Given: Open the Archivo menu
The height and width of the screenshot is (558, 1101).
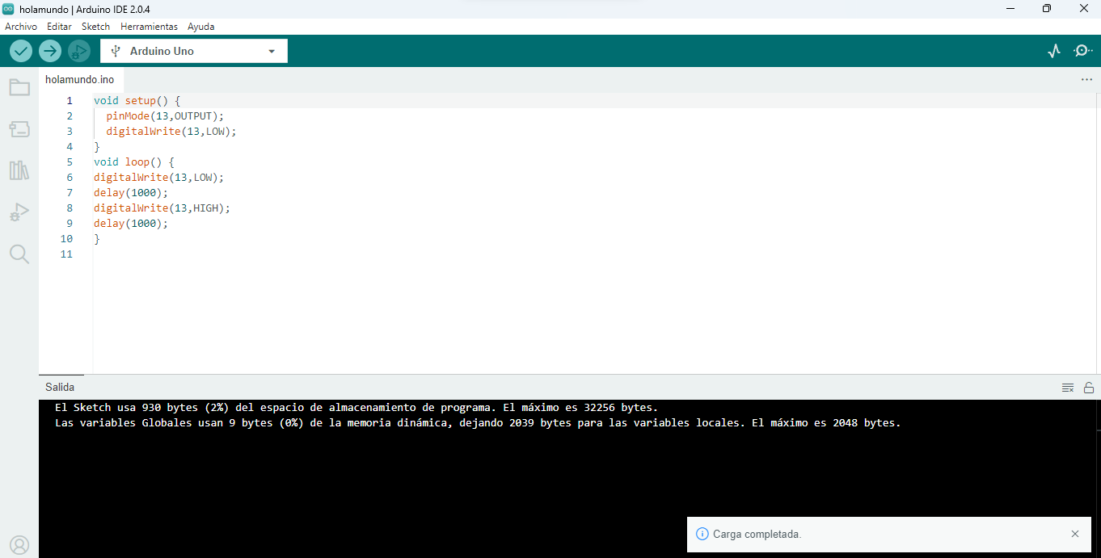Looking at the screenshot, I should [21, 27].
